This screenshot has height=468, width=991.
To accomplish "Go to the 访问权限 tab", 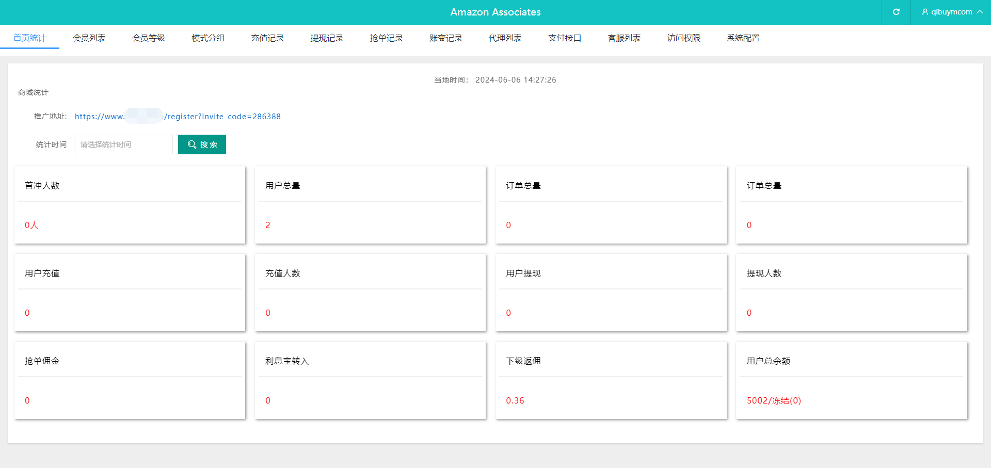I will tap(683, 38).
